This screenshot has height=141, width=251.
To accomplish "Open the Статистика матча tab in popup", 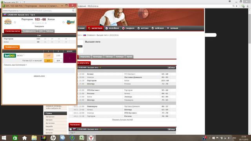I will [x=13, y=31].
